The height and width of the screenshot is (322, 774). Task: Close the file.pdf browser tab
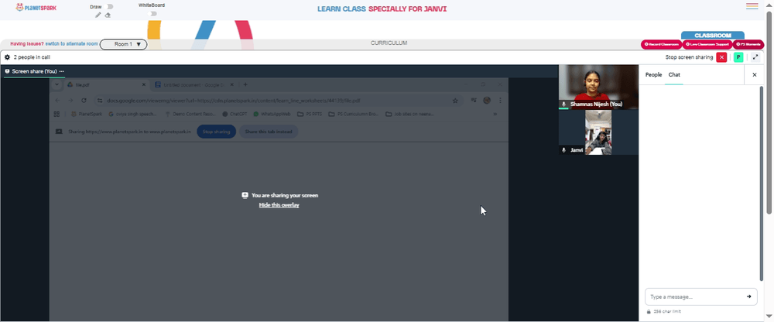tap(144, 85)
